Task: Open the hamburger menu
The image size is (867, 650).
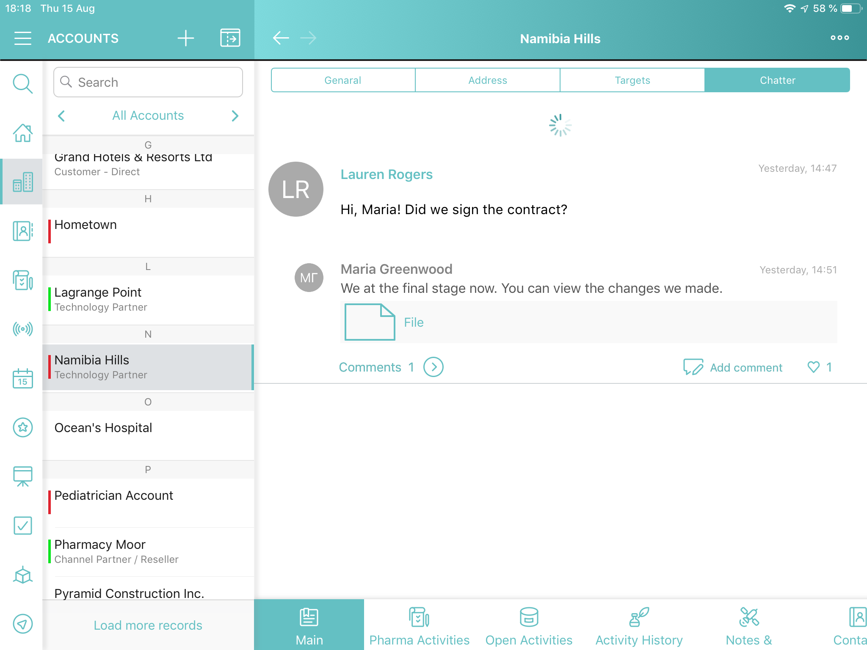Action: coord(22,38)
